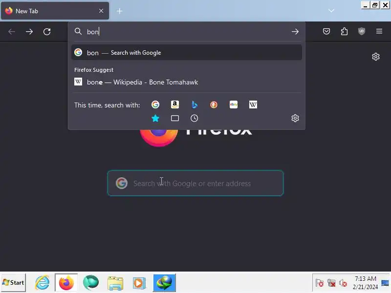
Task: Search history with the clock icon
Action: coord(194,118)
